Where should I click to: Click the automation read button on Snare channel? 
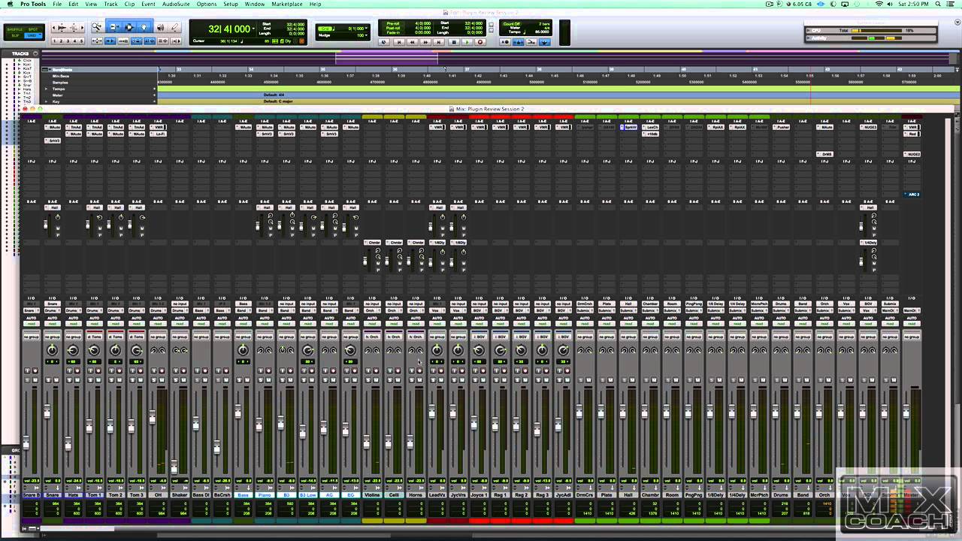pos(52,324)
